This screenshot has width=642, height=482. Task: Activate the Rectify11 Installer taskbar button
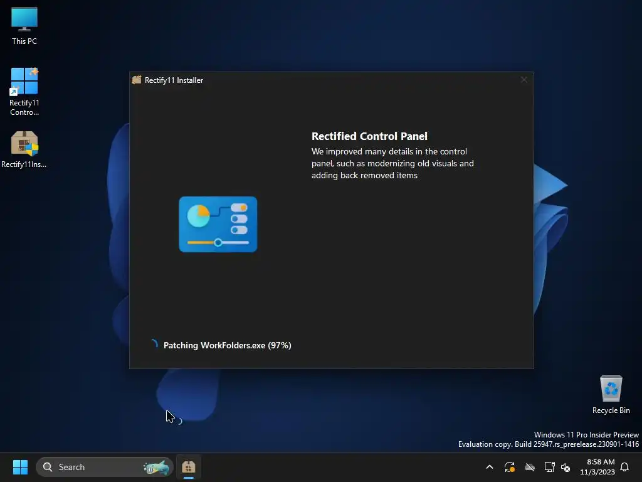188,467
